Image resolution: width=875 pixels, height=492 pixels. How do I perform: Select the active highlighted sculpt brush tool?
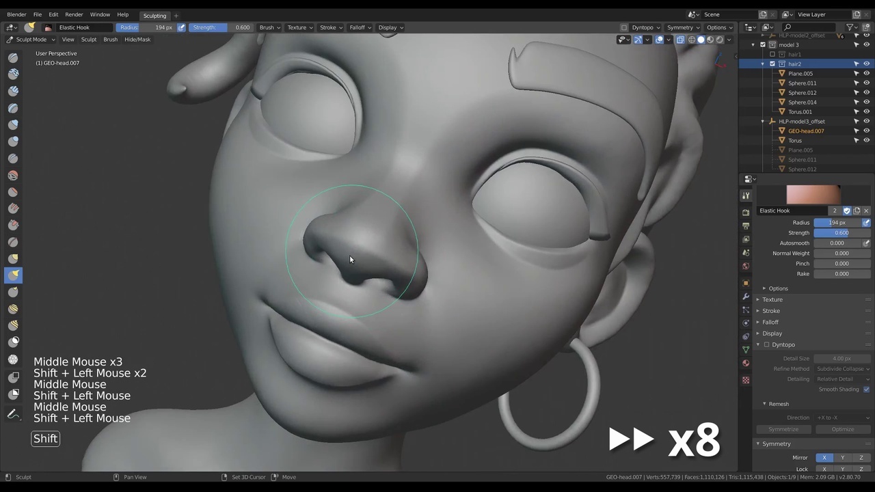point(13,275)
